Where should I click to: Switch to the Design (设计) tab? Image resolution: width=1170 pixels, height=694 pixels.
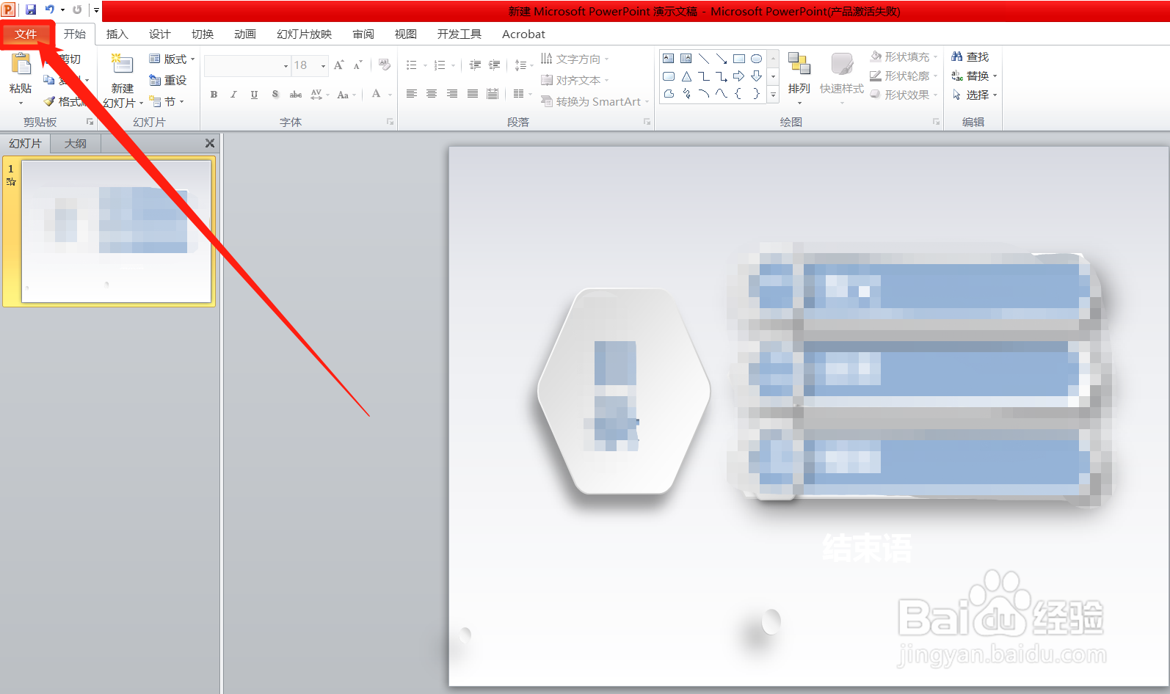159,34
